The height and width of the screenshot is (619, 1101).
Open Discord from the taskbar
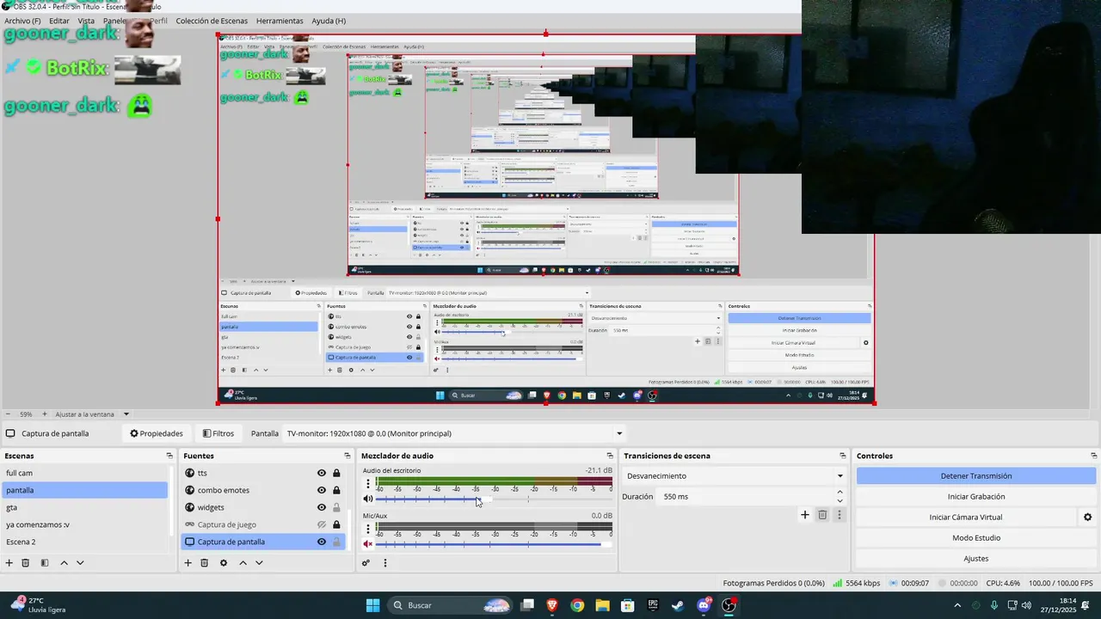pos(704,605)
